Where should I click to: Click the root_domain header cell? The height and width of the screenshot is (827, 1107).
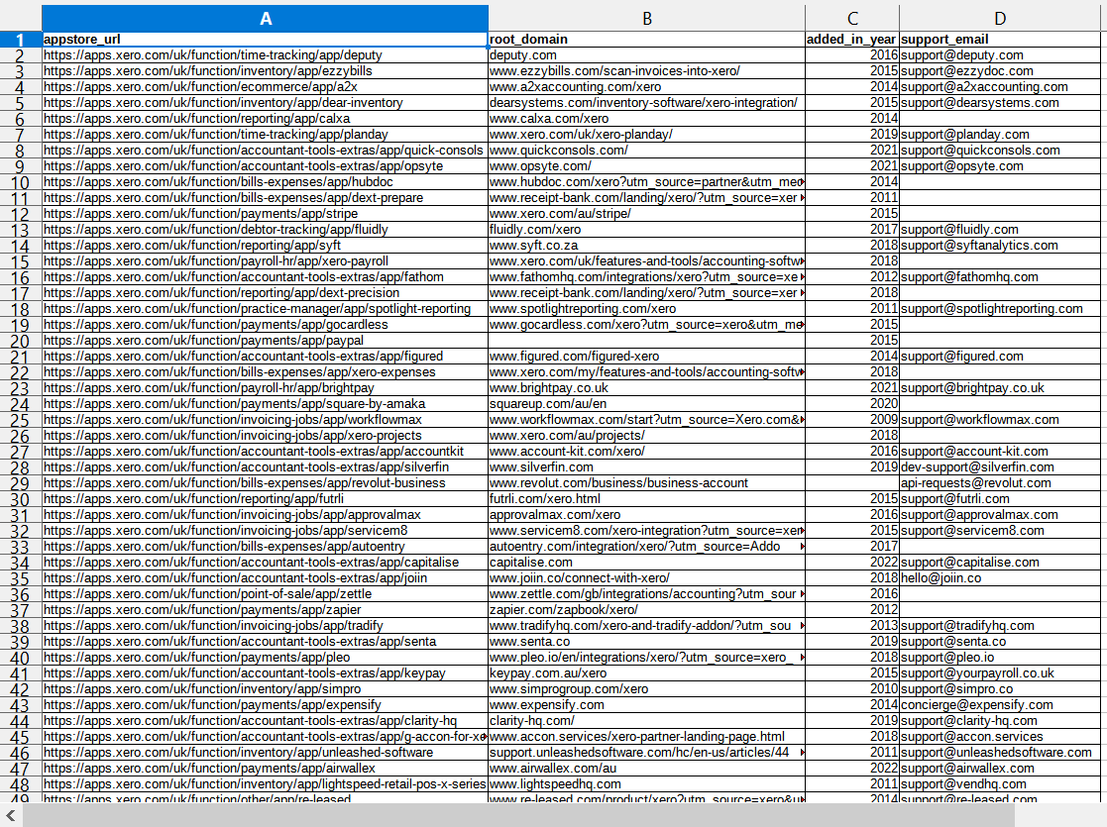coord(646,40)
